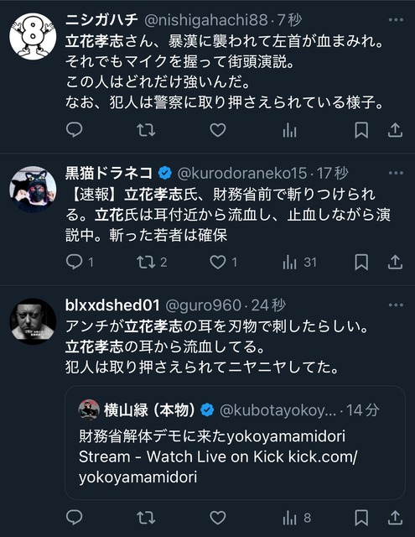Image resolution: width=415 pixels, height=537 pixels.
Task: Open more options for blxxdshed01 post
Action: pyautogui.click(x=396, y=305)
